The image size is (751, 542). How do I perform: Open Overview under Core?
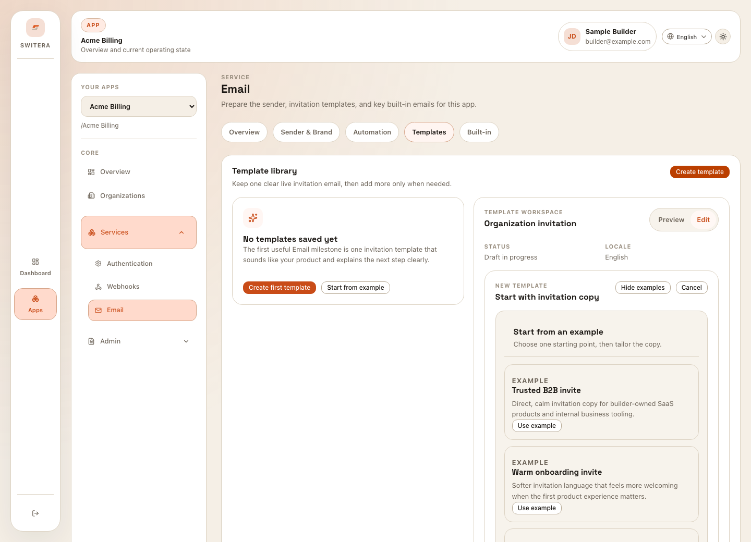139,172
